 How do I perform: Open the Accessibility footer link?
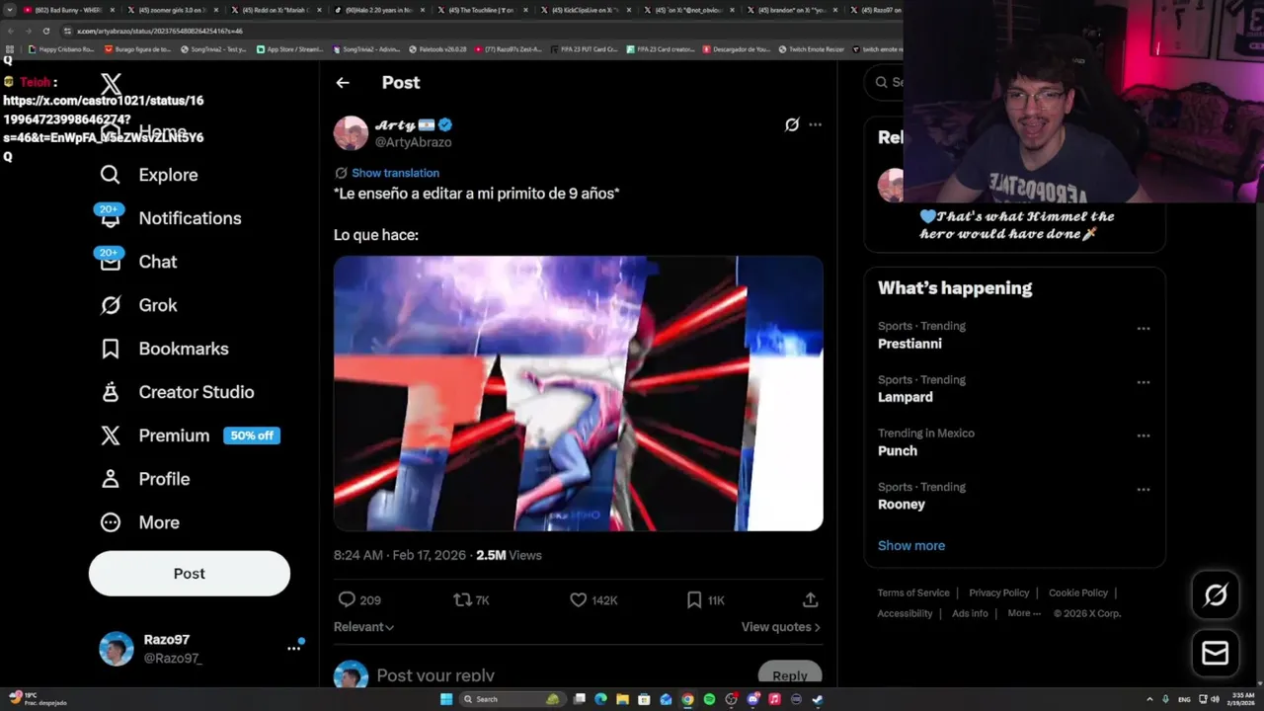[x=905, y=613]
